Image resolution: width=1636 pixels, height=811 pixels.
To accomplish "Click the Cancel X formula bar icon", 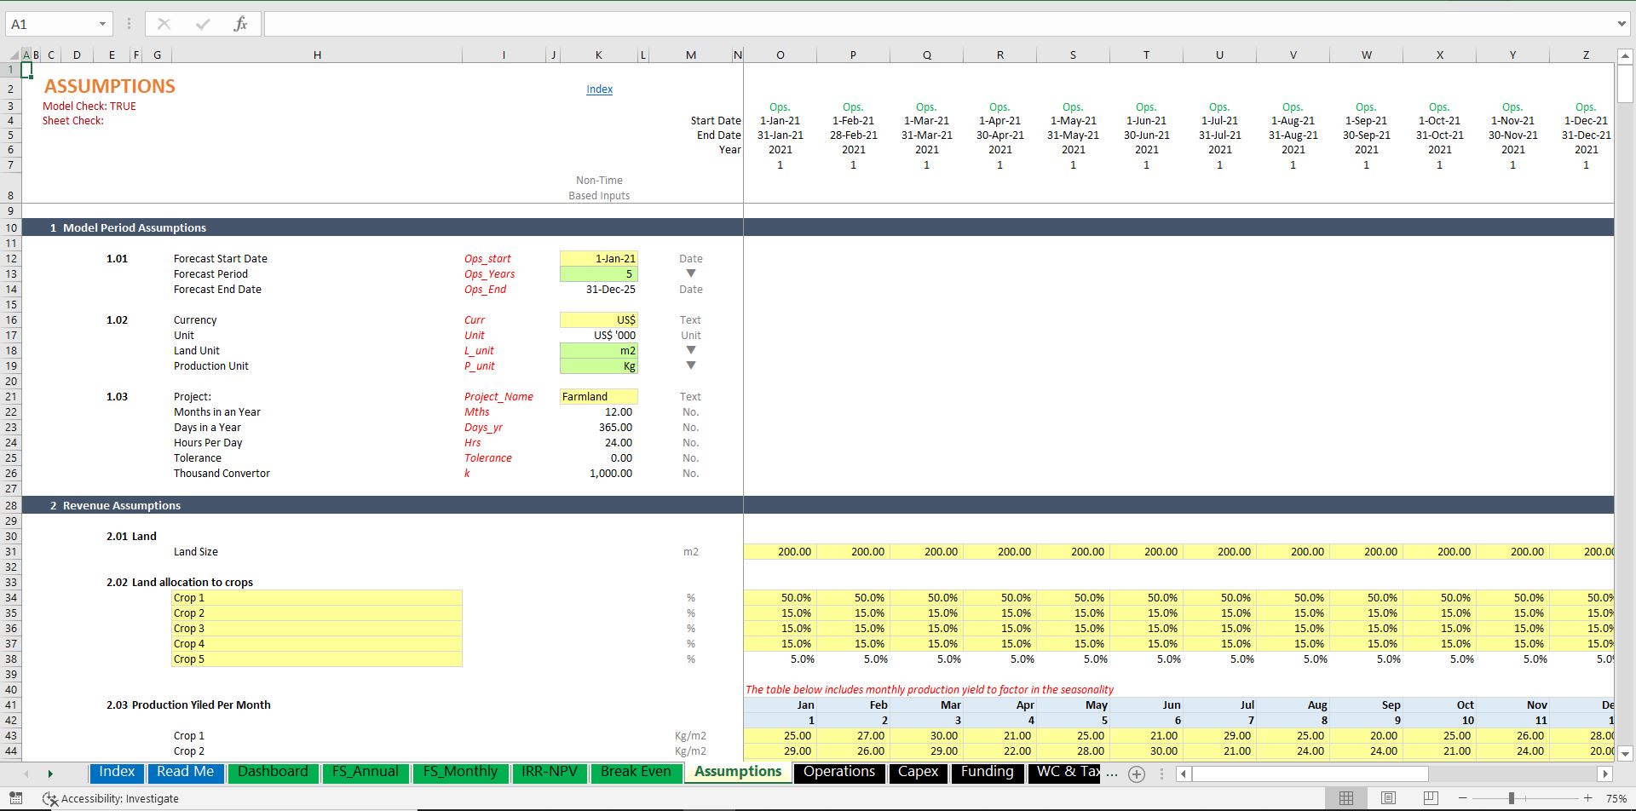I will click(x=164, y=24).
